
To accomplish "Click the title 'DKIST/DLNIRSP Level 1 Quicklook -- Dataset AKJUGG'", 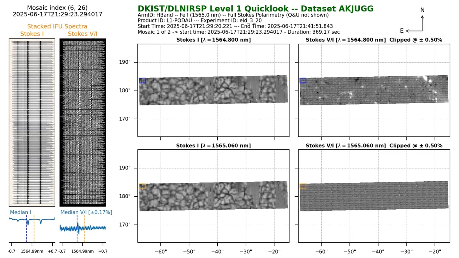I will click(256, 9).
